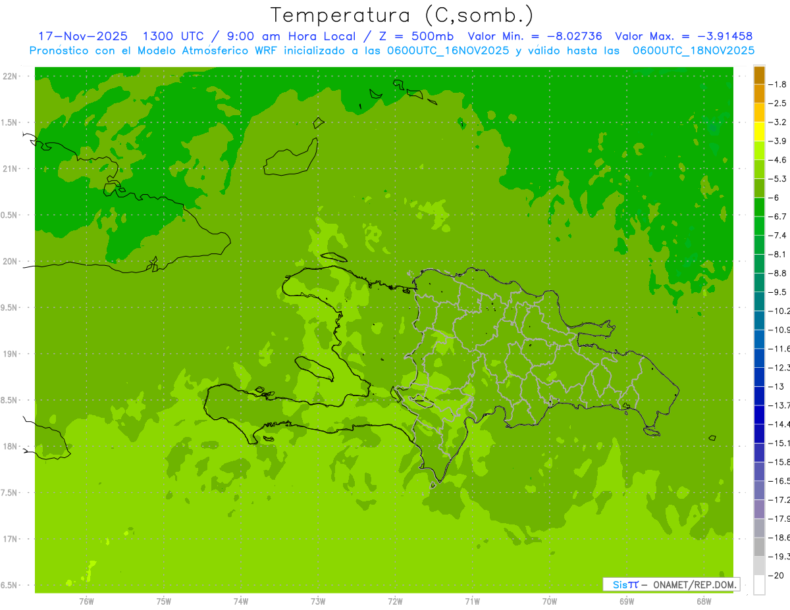This screenshot has width=790, height=610.
Task: Select the date '17-Nov-2025' in header
Action: [x=83, y=36]
